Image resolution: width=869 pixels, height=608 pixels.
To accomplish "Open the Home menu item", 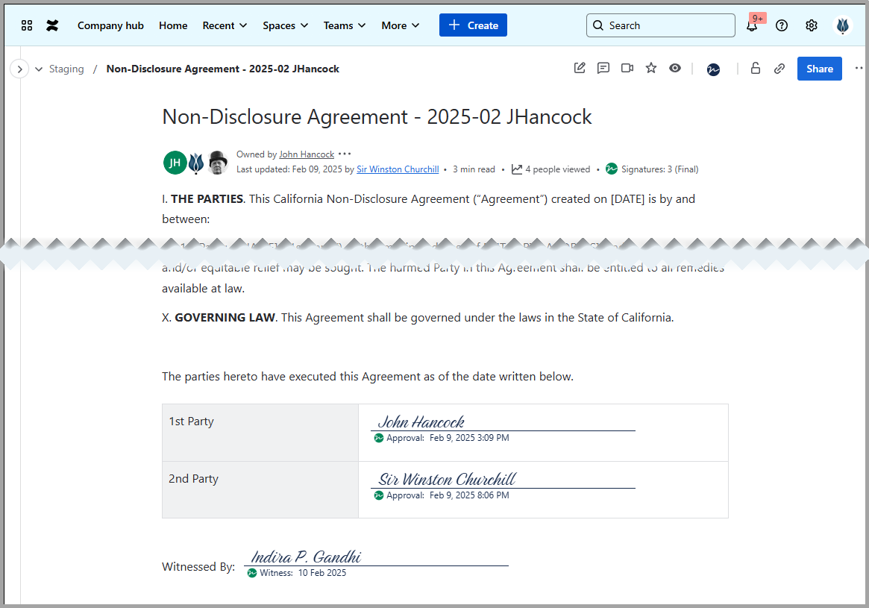I will 173,25.
